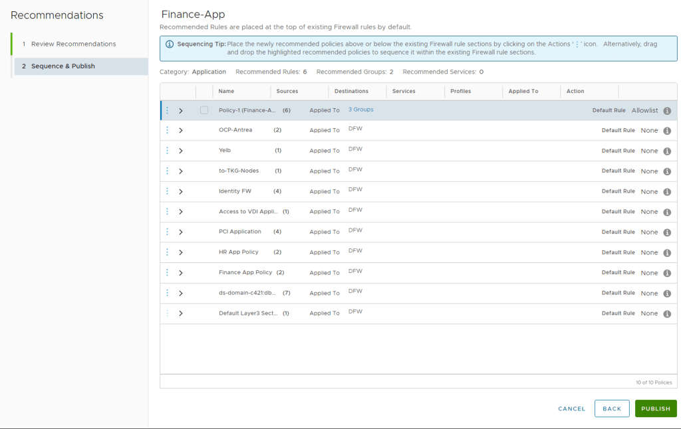Expand the Policy-1 (Finance-A...) policy row

pyautogui.click(x=181, y=111)
